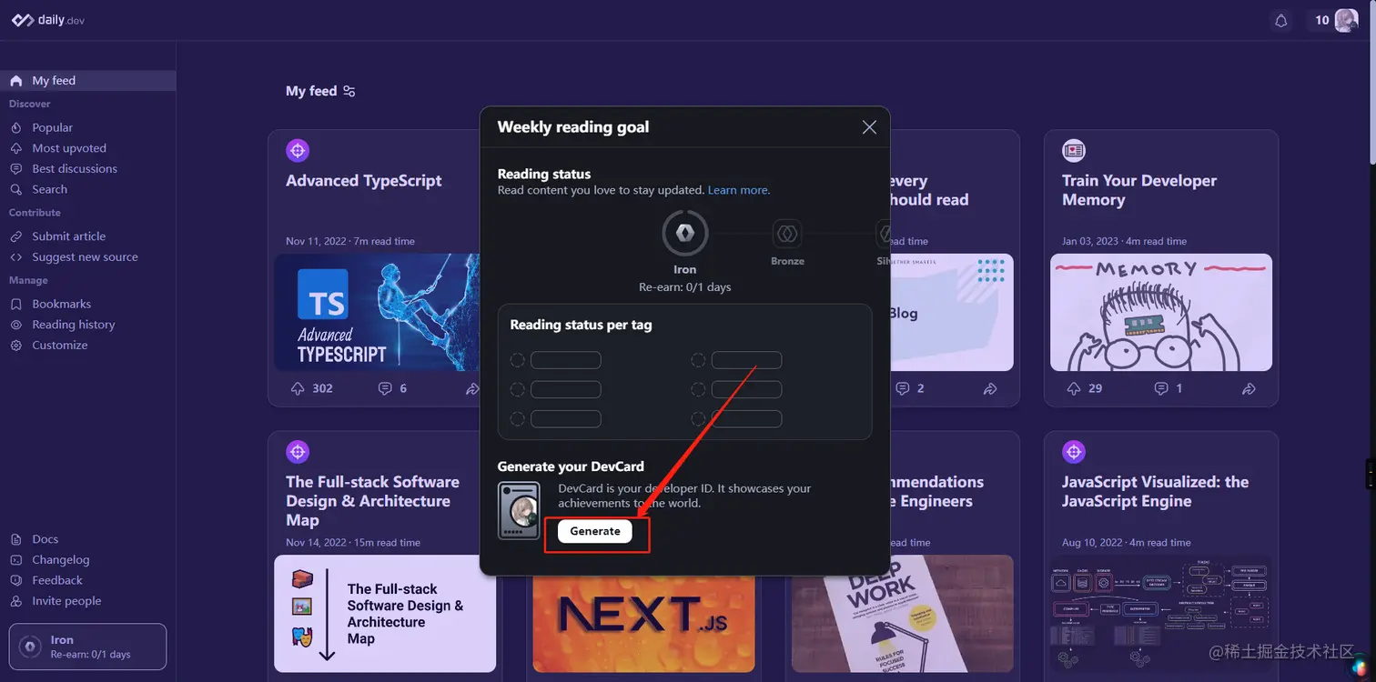Upvote the Advanced TypeScript post

tap(298, 388)
